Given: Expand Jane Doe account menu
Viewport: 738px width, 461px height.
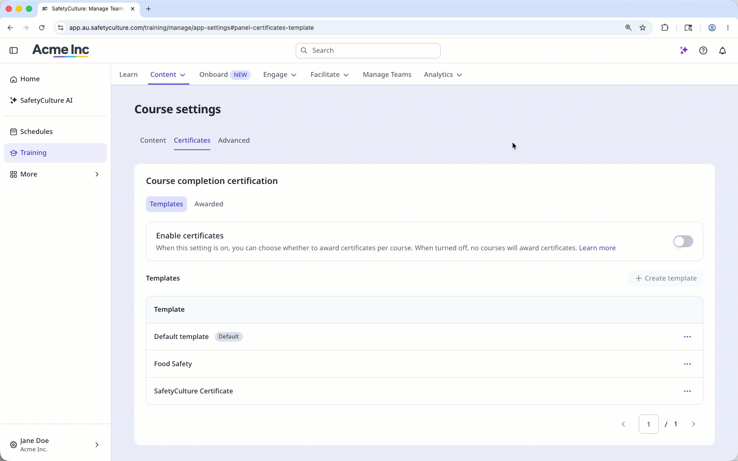Looking at the screenshot, I should point(55,445).
